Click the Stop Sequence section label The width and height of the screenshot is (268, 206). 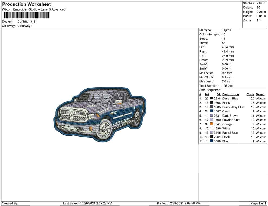click(210, 90)
